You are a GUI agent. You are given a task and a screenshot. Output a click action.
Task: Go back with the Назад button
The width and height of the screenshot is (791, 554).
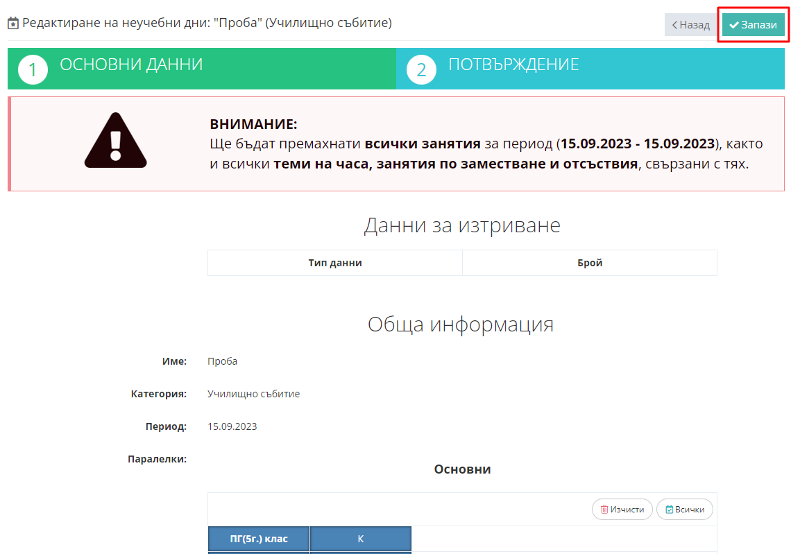pos(690,25)
